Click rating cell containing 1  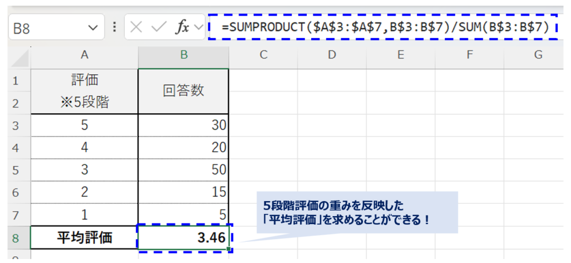point(85,215)
